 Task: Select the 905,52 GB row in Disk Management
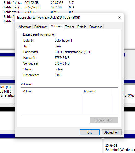pyautogui.click(x=39, y=3)
